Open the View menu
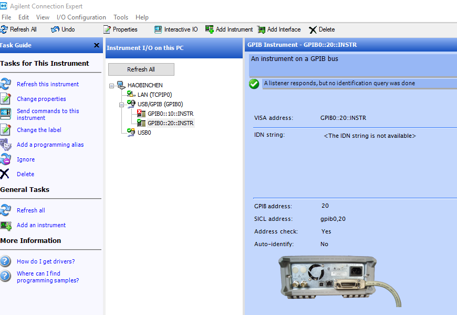Screen dimensions: 457x315 (43, 17)
